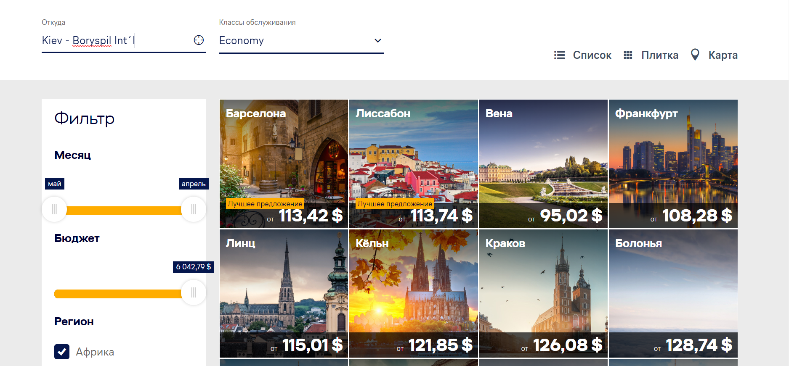Open the Линц destination card
789x366 pixels.
(x=284, y=293)
